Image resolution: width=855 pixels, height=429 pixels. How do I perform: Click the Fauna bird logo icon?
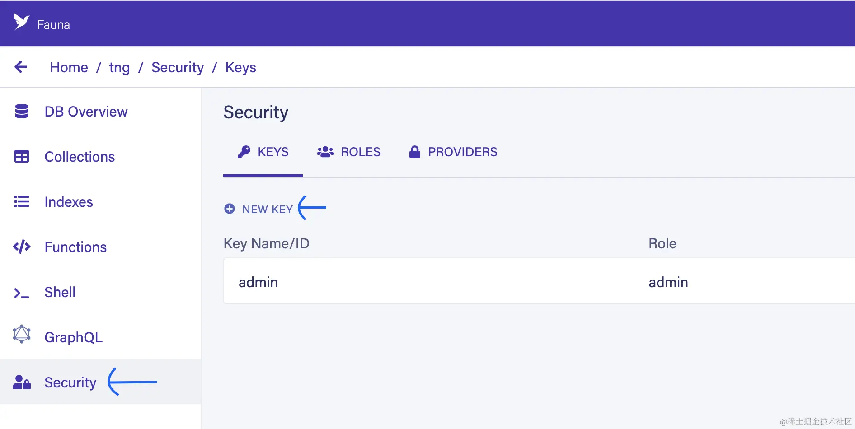click(x=21, y=21)
